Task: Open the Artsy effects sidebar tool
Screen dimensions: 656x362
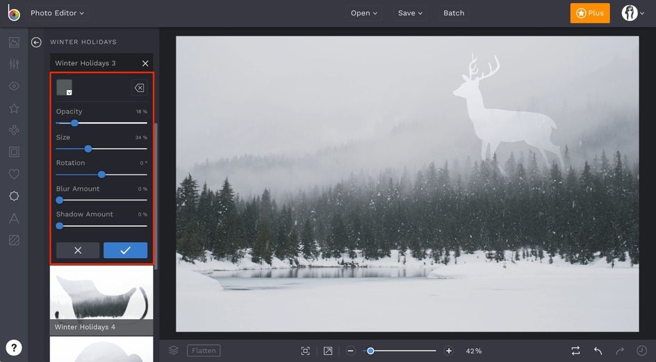Action: pos(14,130)
